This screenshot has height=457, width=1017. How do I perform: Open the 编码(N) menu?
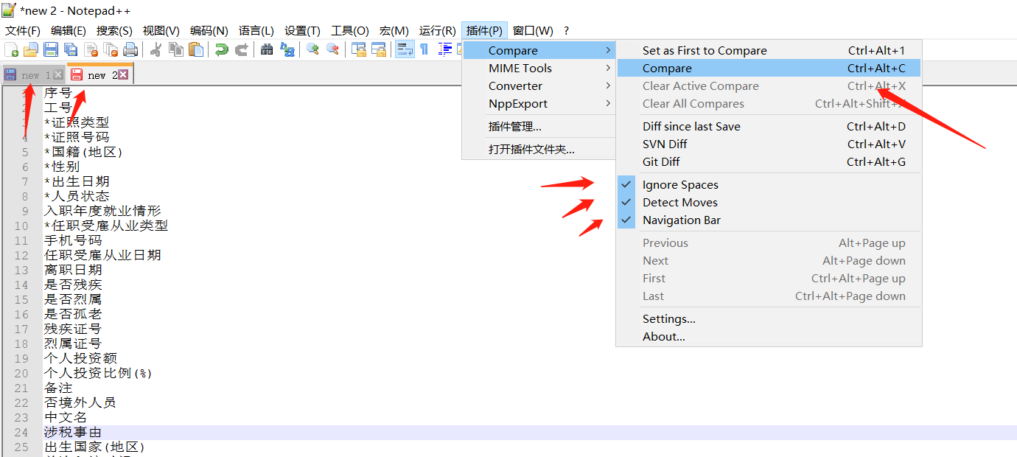click(x=209, y=31)
